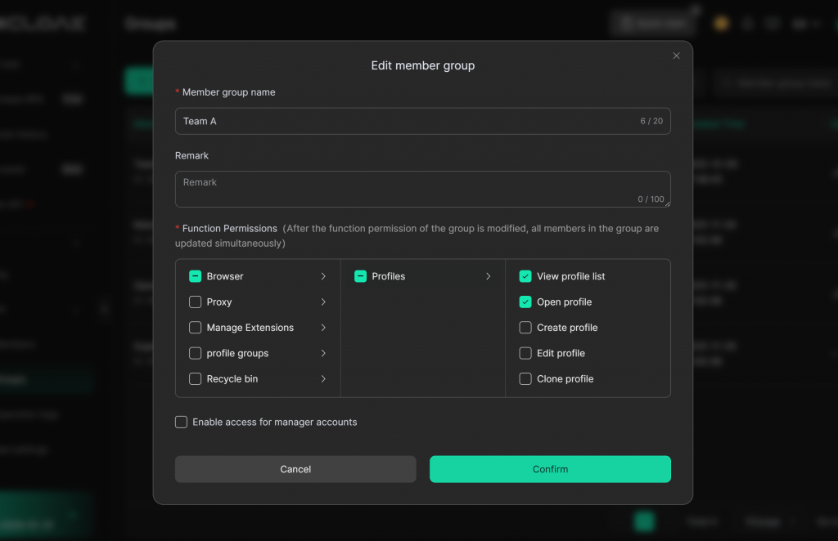Toggle the Browser permission checkbox
Image resolution: width=838 pixels, height=541 pixels.
click(x=196, y=276)
